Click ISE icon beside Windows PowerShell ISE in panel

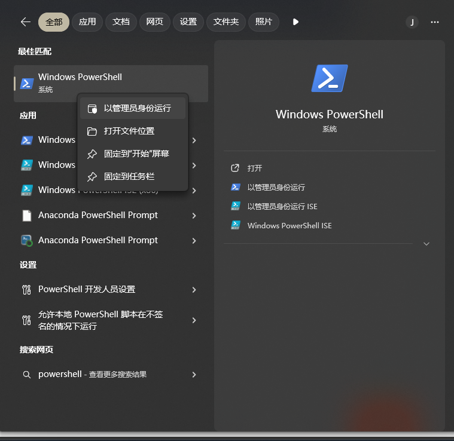[x=235, y=225]
